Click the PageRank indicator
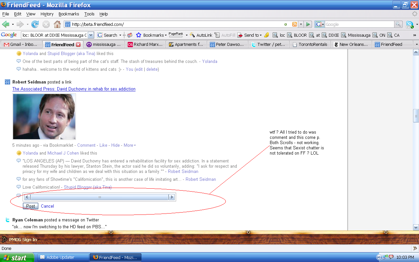 (x=176, y=34)
